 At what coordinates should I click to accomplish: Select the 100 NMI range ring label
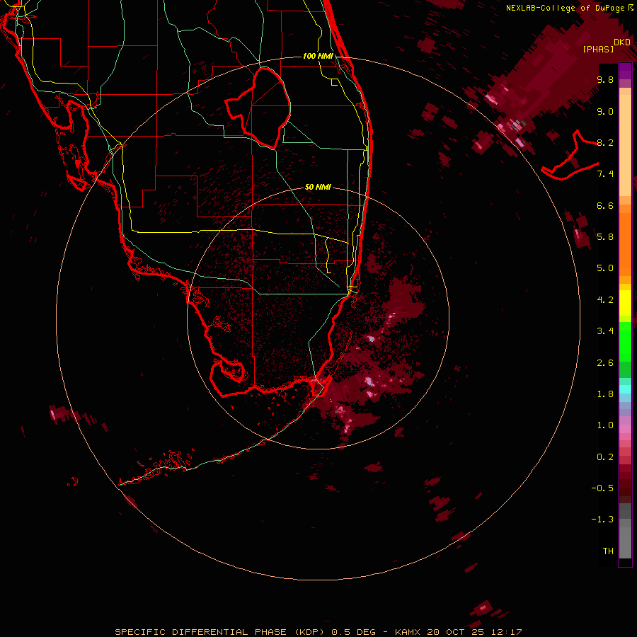click(318, 56)
